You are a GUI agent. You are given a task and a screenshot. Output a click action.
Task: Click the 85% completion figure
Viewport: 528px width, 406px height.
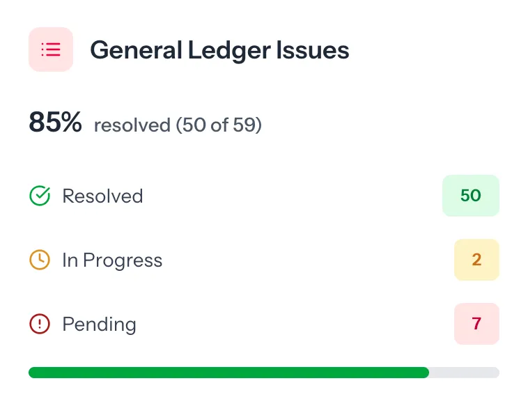click(x=55, y=123)
